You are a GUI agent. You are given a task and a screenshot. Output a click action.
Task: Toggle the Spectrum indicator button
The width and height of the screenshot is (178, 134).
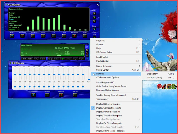pyautogui.click(x=23, y=36)
